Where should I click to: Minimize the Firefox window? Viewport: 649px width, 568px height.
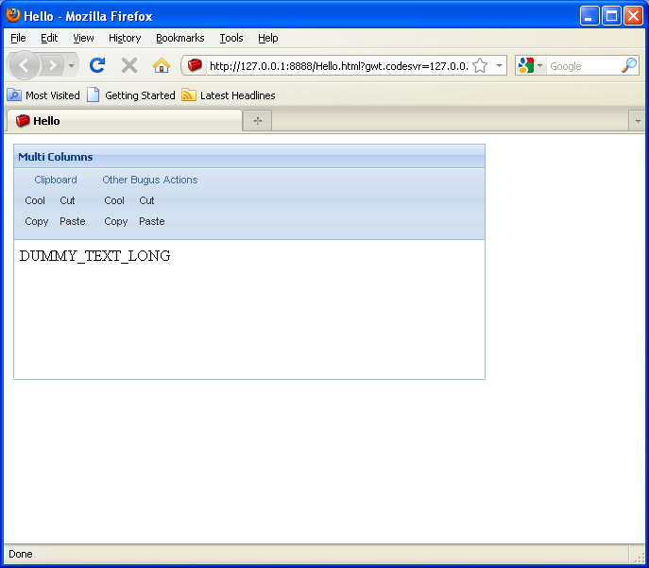pyautogui.click(x=589, y=16)
